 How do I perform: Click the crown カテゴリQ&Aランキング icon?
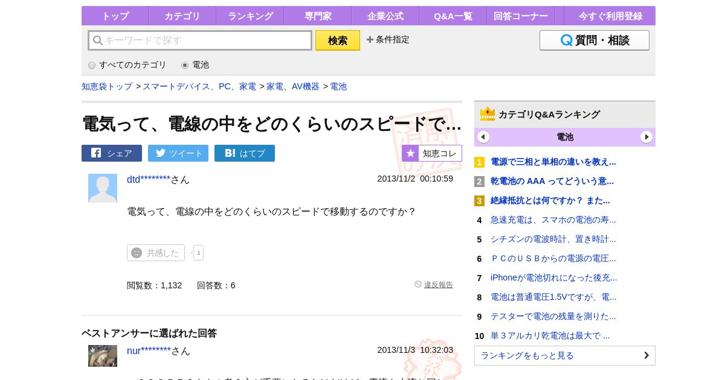tap(488, 114)
